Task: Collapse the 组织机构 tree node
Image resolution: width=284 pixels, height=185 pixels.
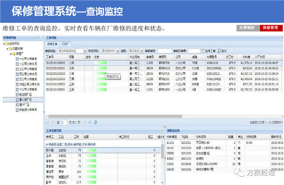Action: click(4, 44)
